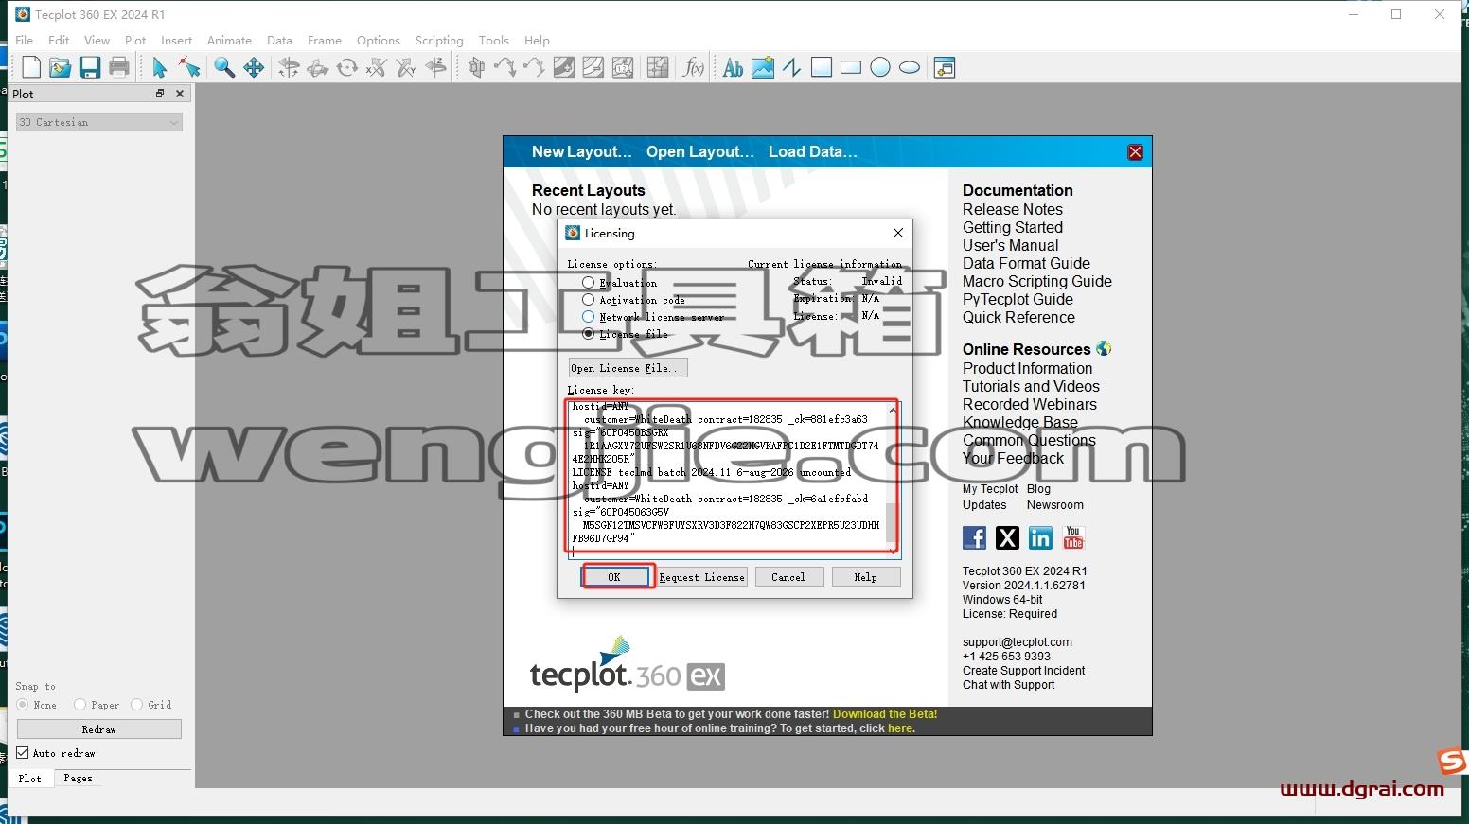Click the New Layout page icon in toolbar
Screen dimensions: 1469x824
pyautogui.click(x=30, y=67)
